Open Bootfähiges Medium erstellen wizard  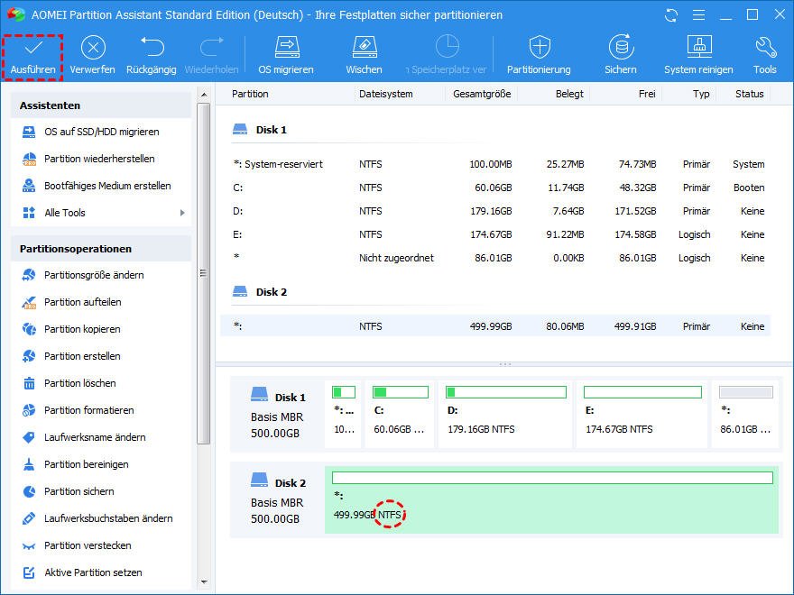107,186
